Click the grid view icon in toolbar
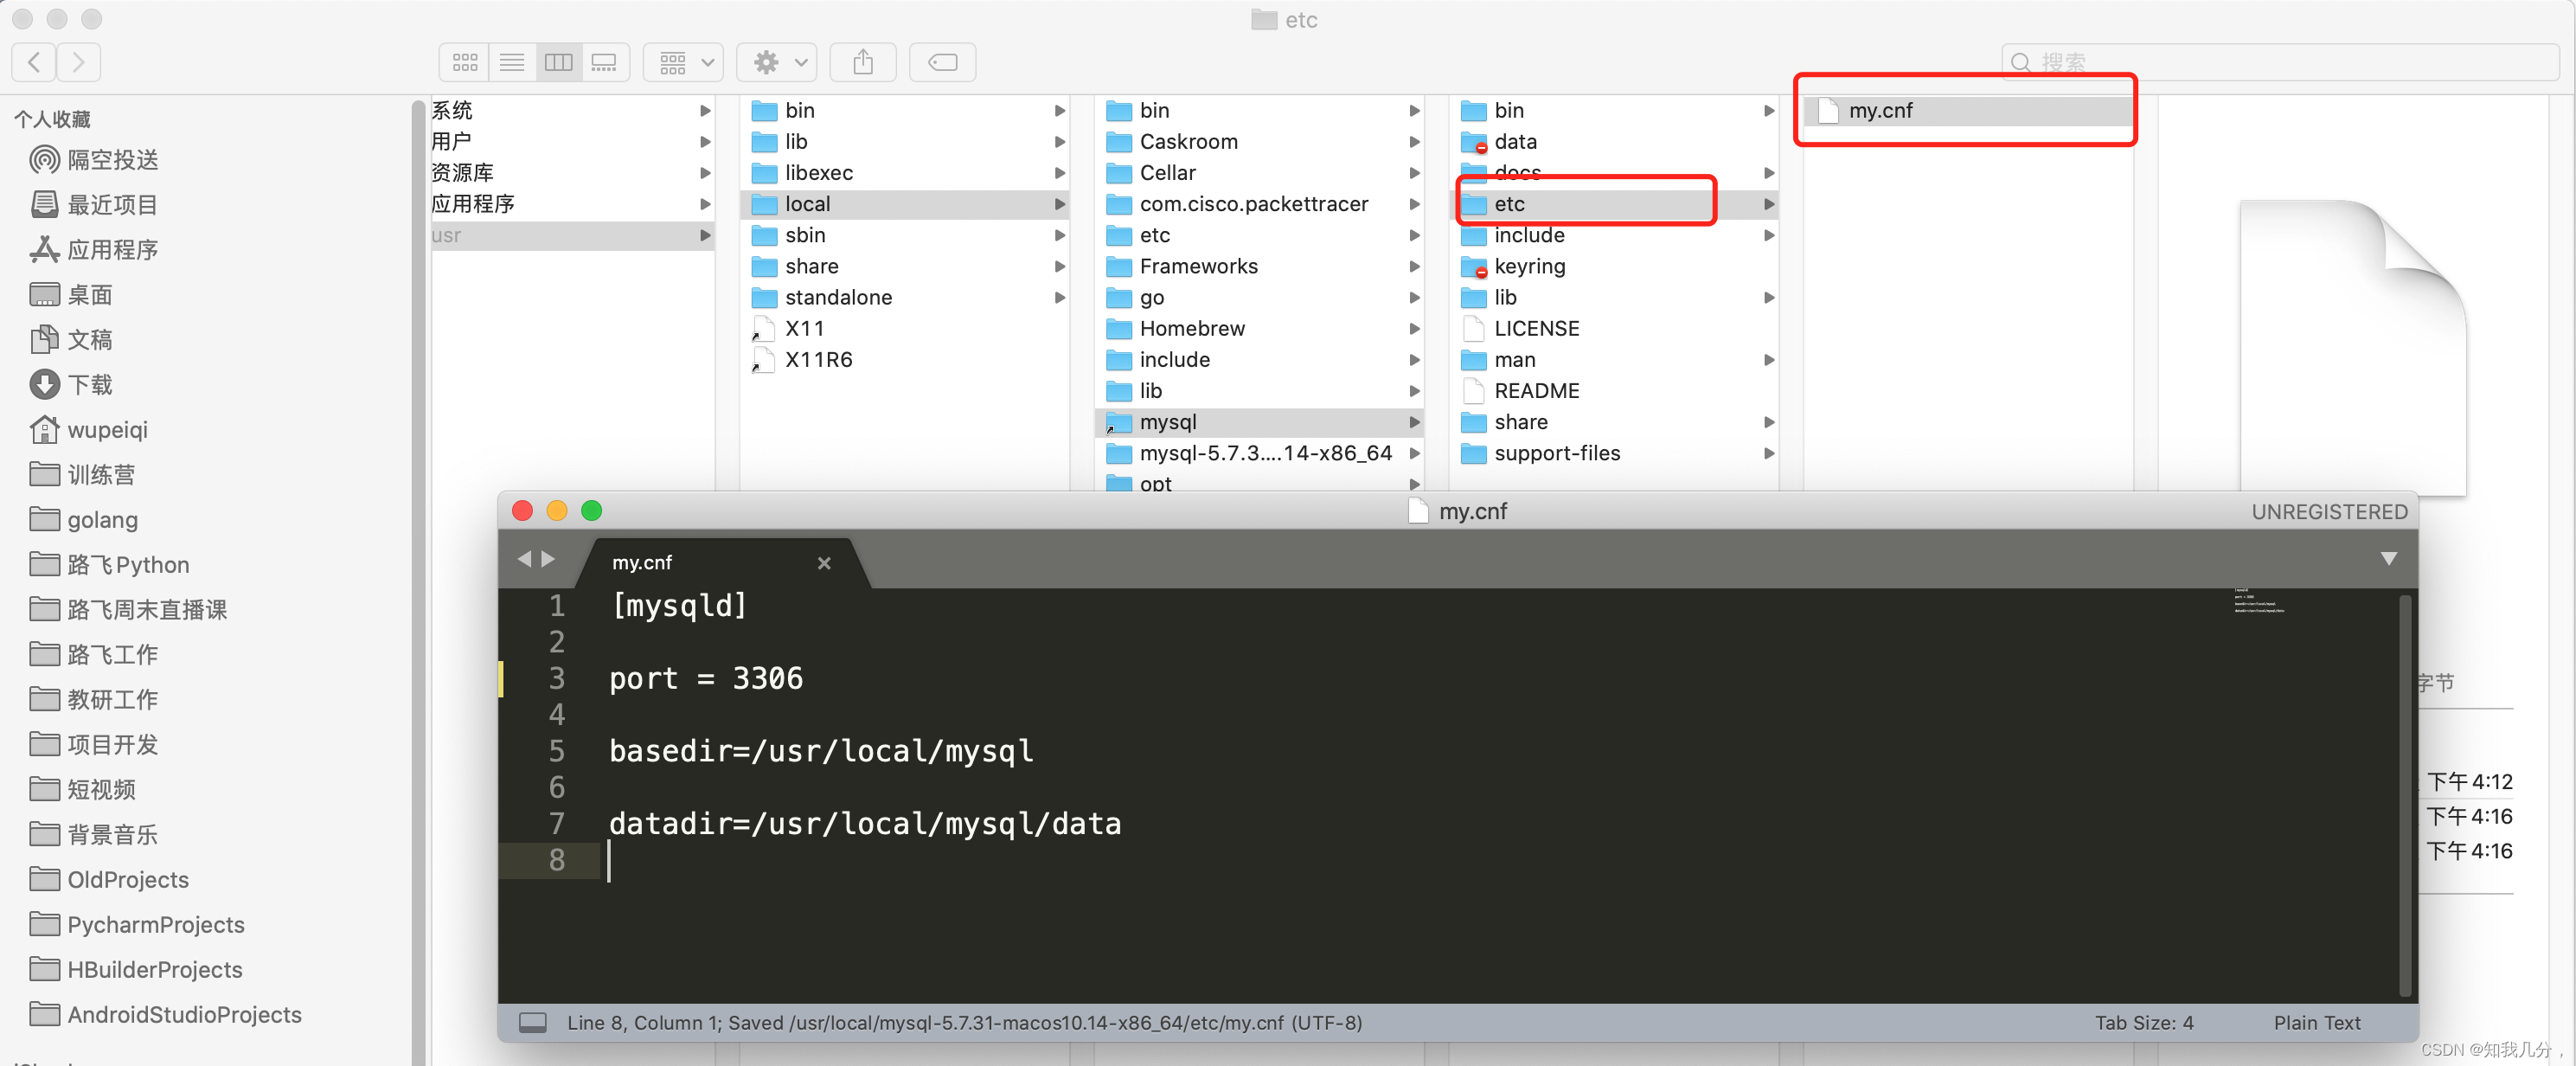The height and width of the screenshot is (1066, 2576). coord(464,61)
